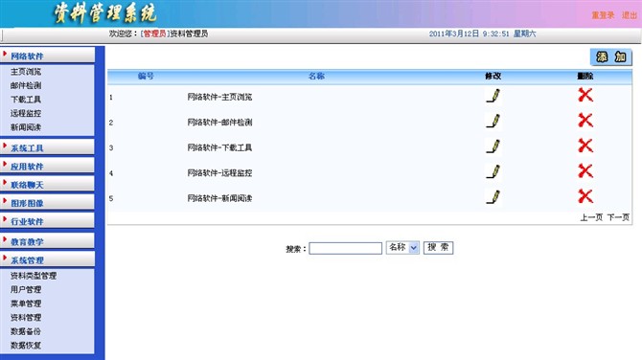Open 数据备份 in the sidebar
This screenshot has width=642, height=360.
click(x=26, y=331)
